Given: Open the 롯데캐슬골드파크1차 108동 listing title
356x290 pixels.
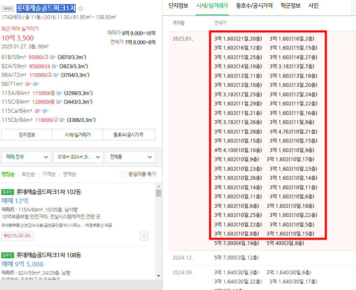Looking at the screenshot, I should [x=49, y=255].
